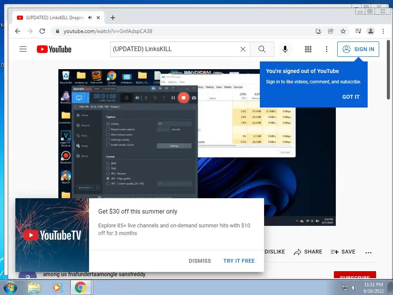Click the "Get $30 off this summer only" heading

pos(138,212)
